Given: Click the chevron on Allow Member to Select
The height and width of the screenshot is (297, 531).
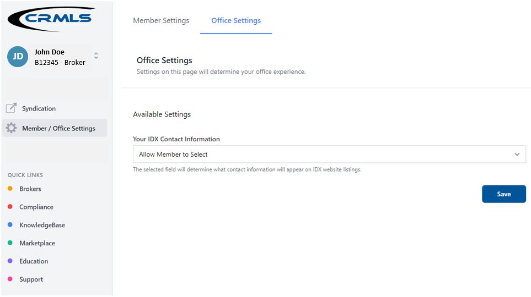Looking at the screenshot, I should pyautogui.click(x=517, y=155).
